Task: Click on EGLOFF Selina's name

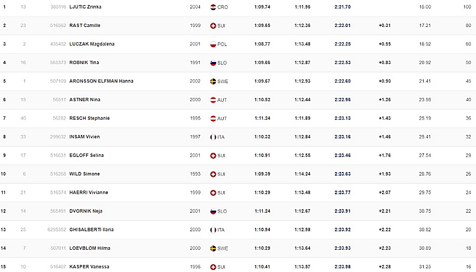Action: (x=86, y=155)
